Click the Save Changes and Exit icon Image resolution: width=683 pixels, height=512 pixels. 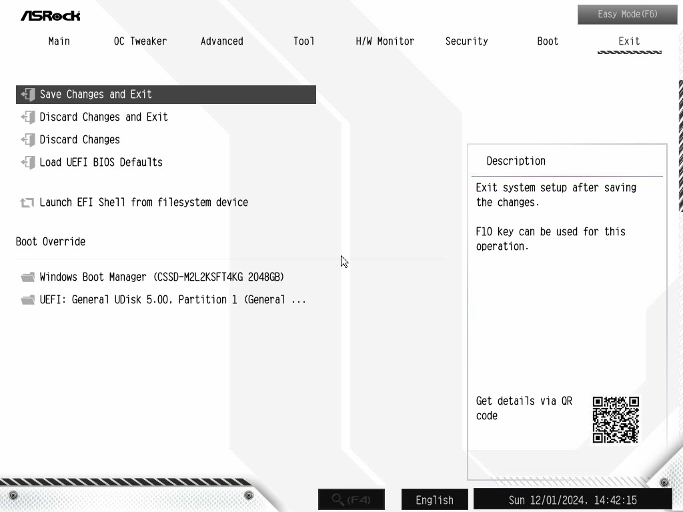(28, 95)
